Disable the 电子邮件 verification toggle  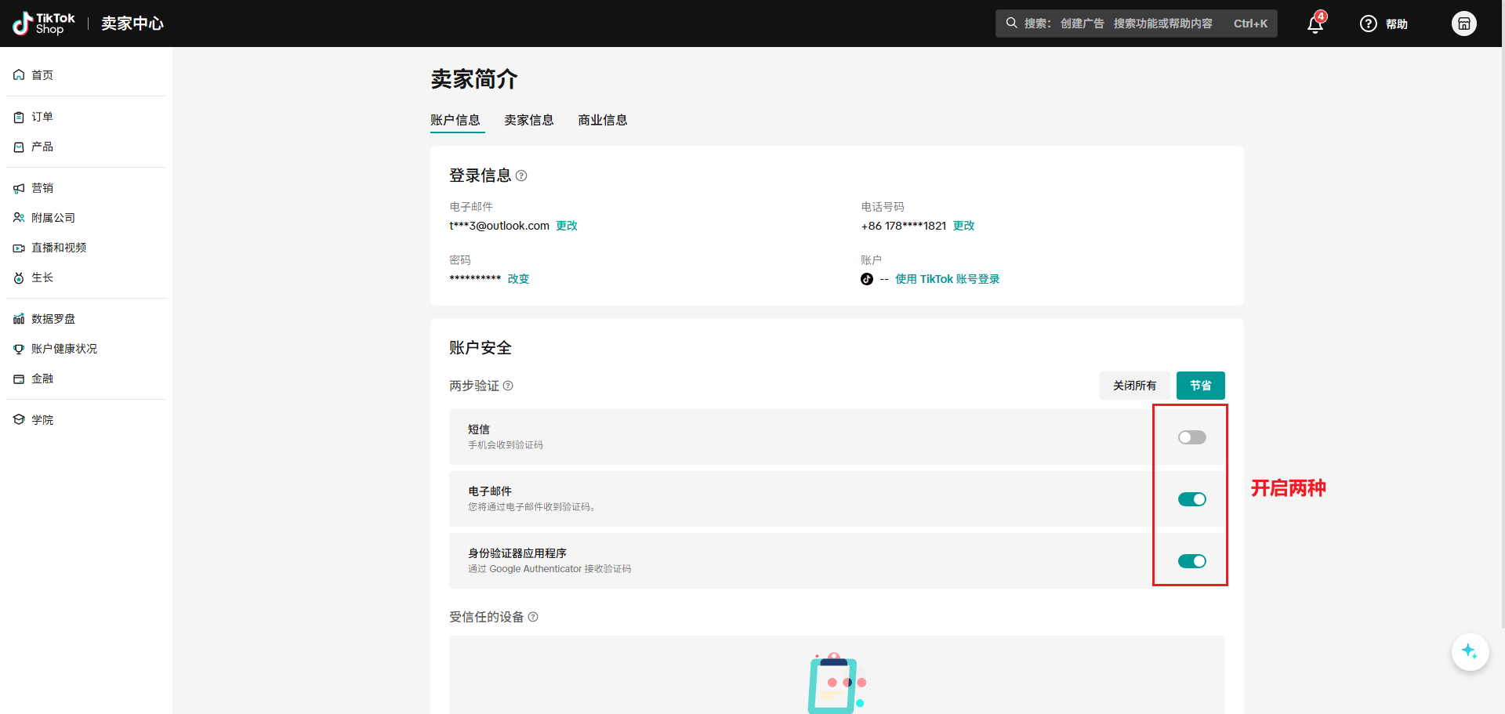(1191, 499)
